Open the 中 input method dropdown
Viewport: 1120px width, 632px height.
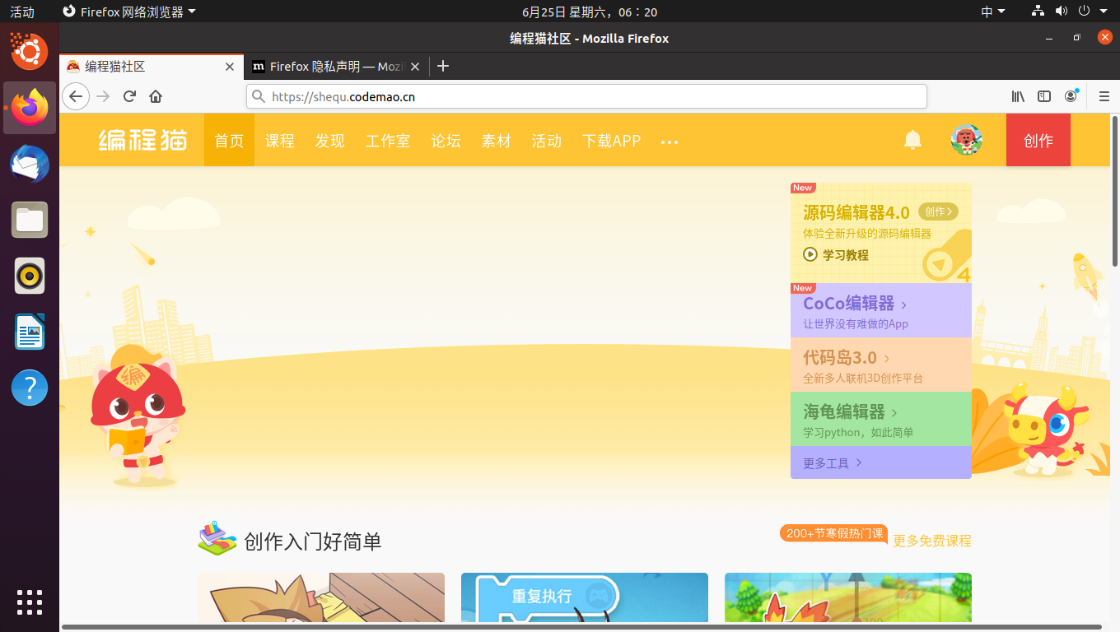point(993,12)
